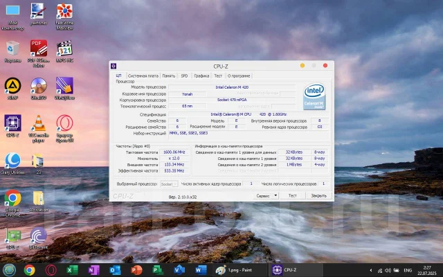Launch the AIMP desktop shortcut
The image size is (443, 277).
tap(12, 89)
